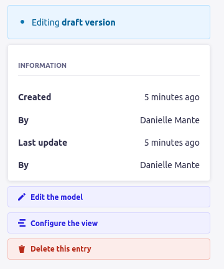Viewport: 224px width, 269px height.
Task: Click the Created time '5 minutes ago'
Action: tap(172, 97)
